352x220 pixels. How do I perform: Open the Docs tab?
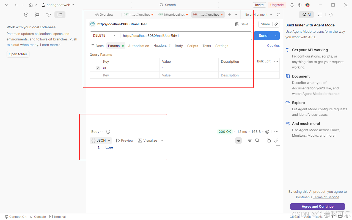tap(97, 46)
